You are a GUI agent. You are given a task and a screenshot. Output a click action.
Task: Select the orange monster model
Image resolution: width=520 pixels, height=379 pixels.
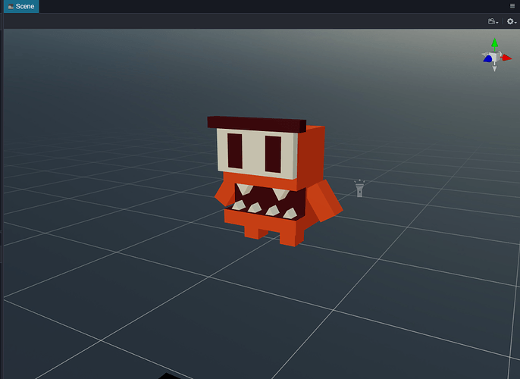[x=275, y=181]
